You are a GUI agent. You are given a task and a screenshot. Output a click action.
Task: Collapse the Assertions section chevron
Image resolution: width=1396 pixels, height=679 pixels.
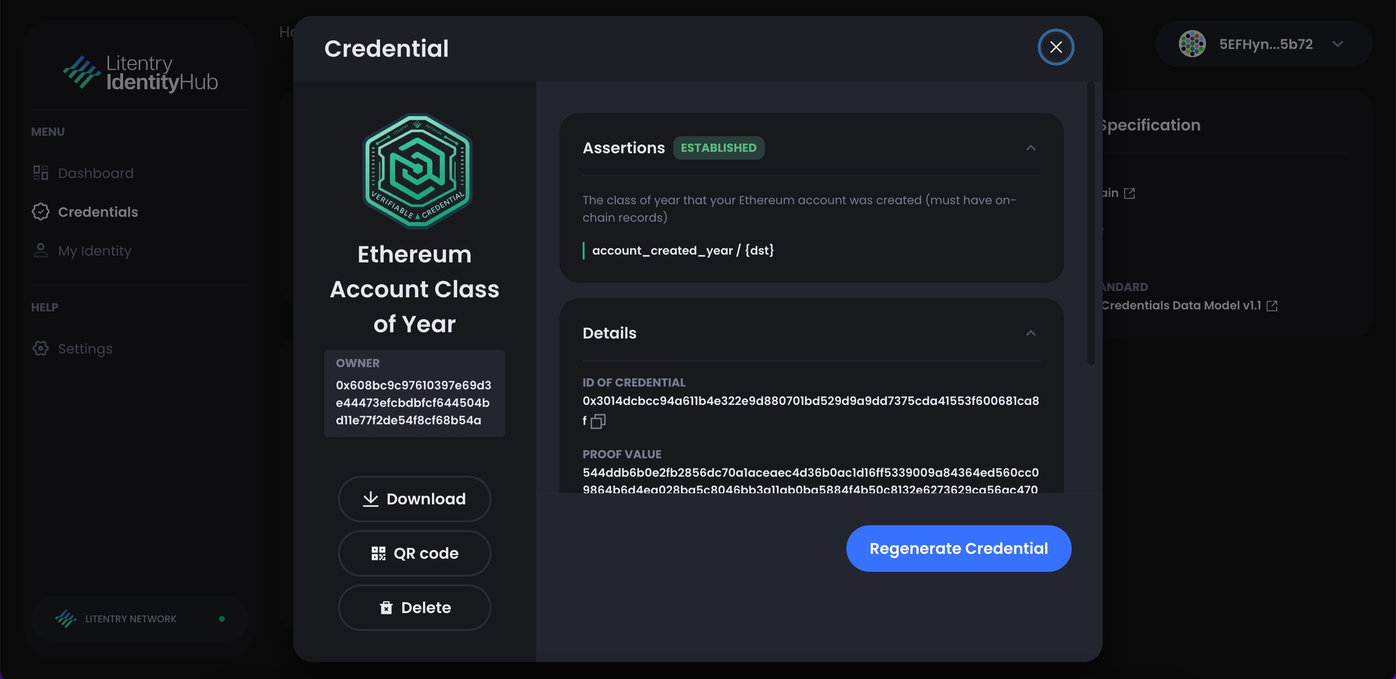point(1031,148)
